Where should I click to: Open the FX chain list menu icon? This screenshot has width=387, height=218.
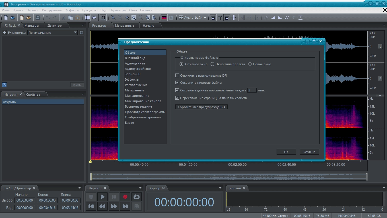click(81, 33)
